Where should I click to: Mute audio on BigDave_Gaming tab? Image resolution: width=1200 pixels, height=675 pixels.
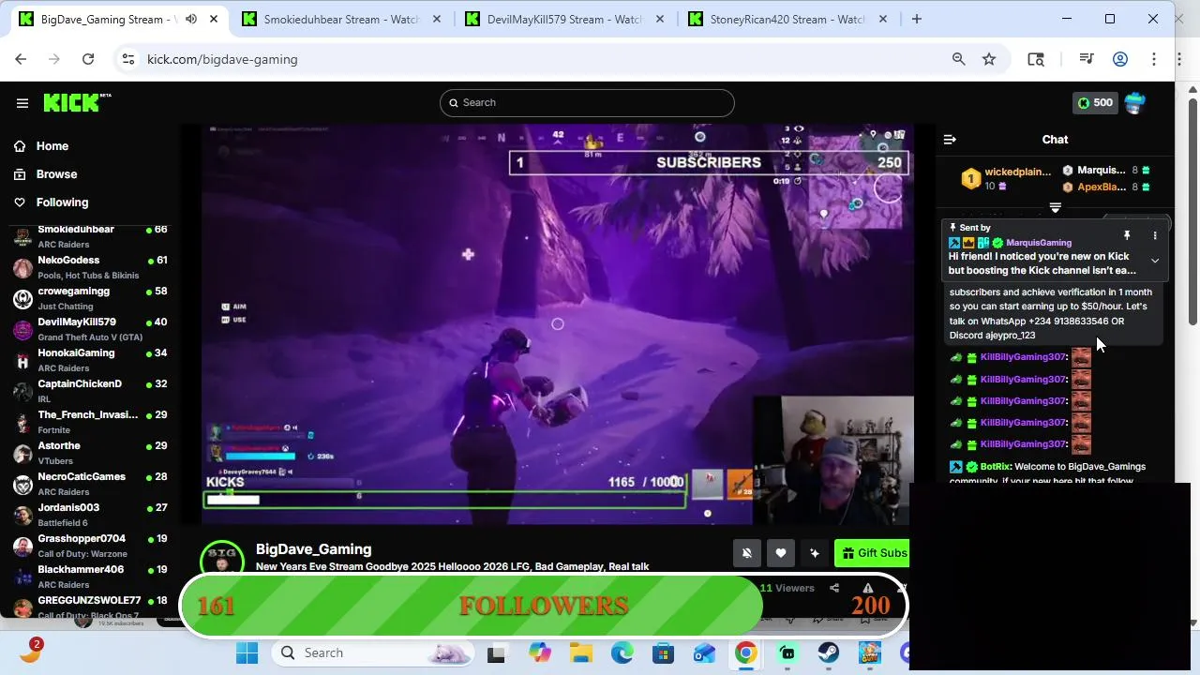click(191, 19)
